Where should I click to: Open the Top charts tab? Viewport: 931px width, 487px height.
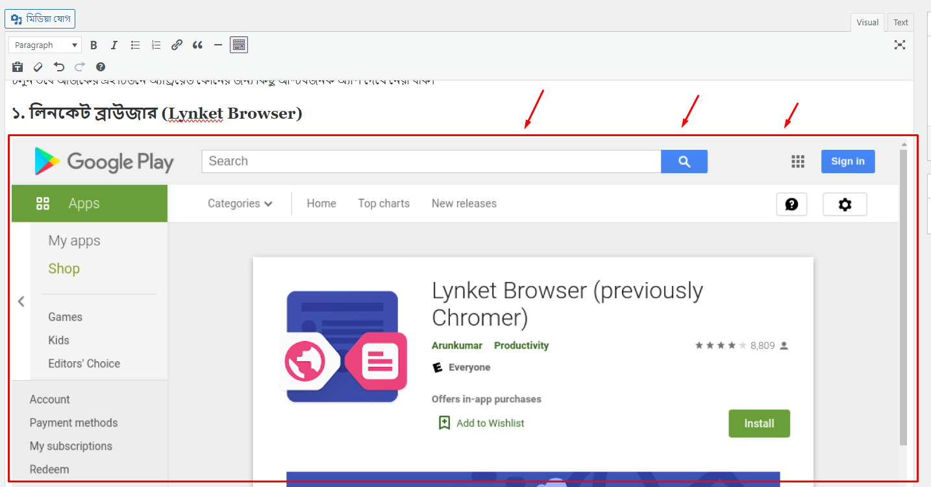tap(384, 204)
